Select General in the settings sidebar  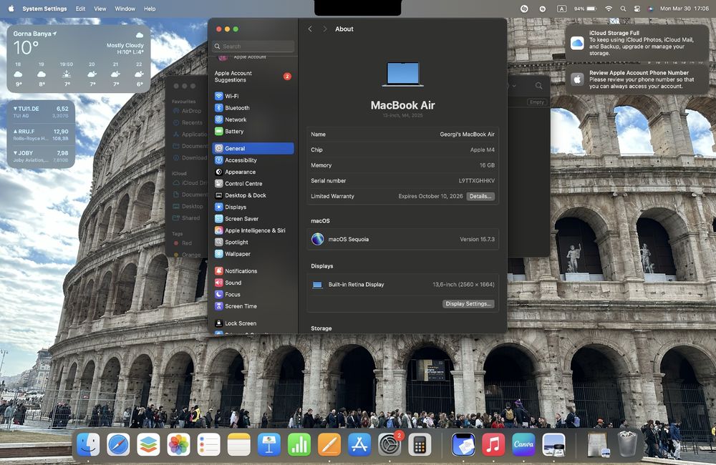click(253, 148)
